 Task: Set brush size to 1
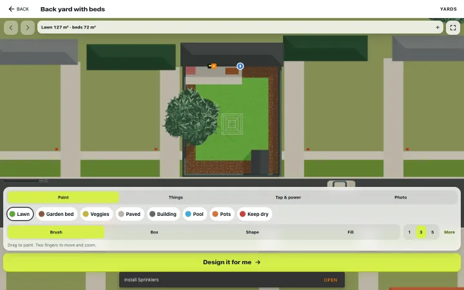coord(409,232)
